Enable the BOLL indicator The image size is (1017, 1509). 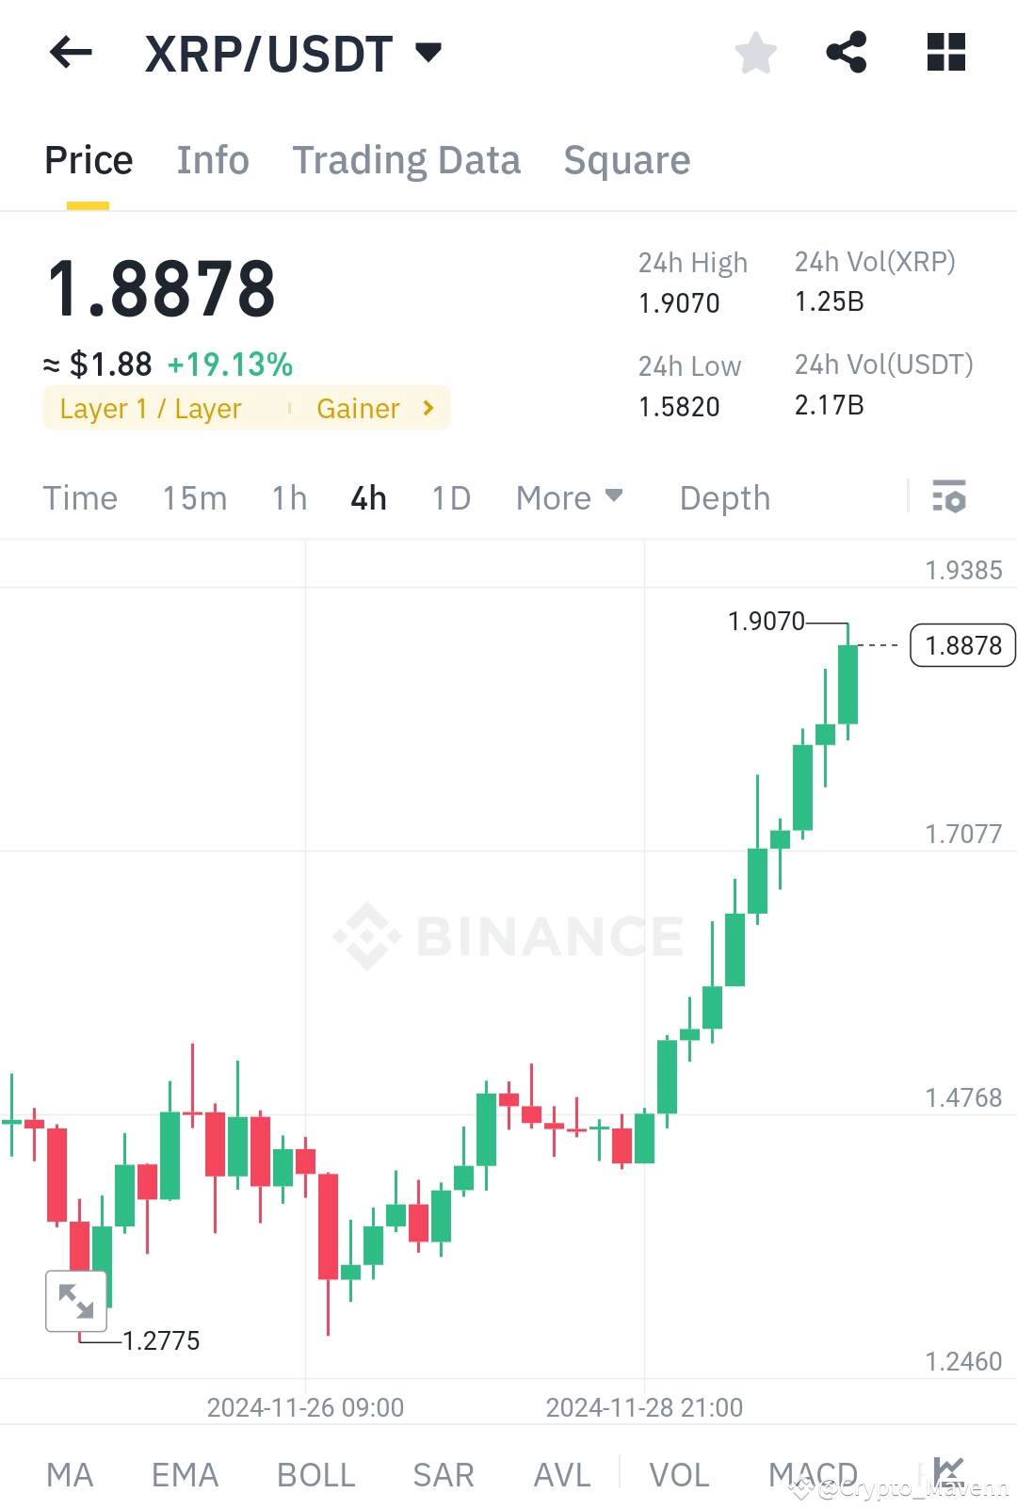click(x=315, y=1474)
